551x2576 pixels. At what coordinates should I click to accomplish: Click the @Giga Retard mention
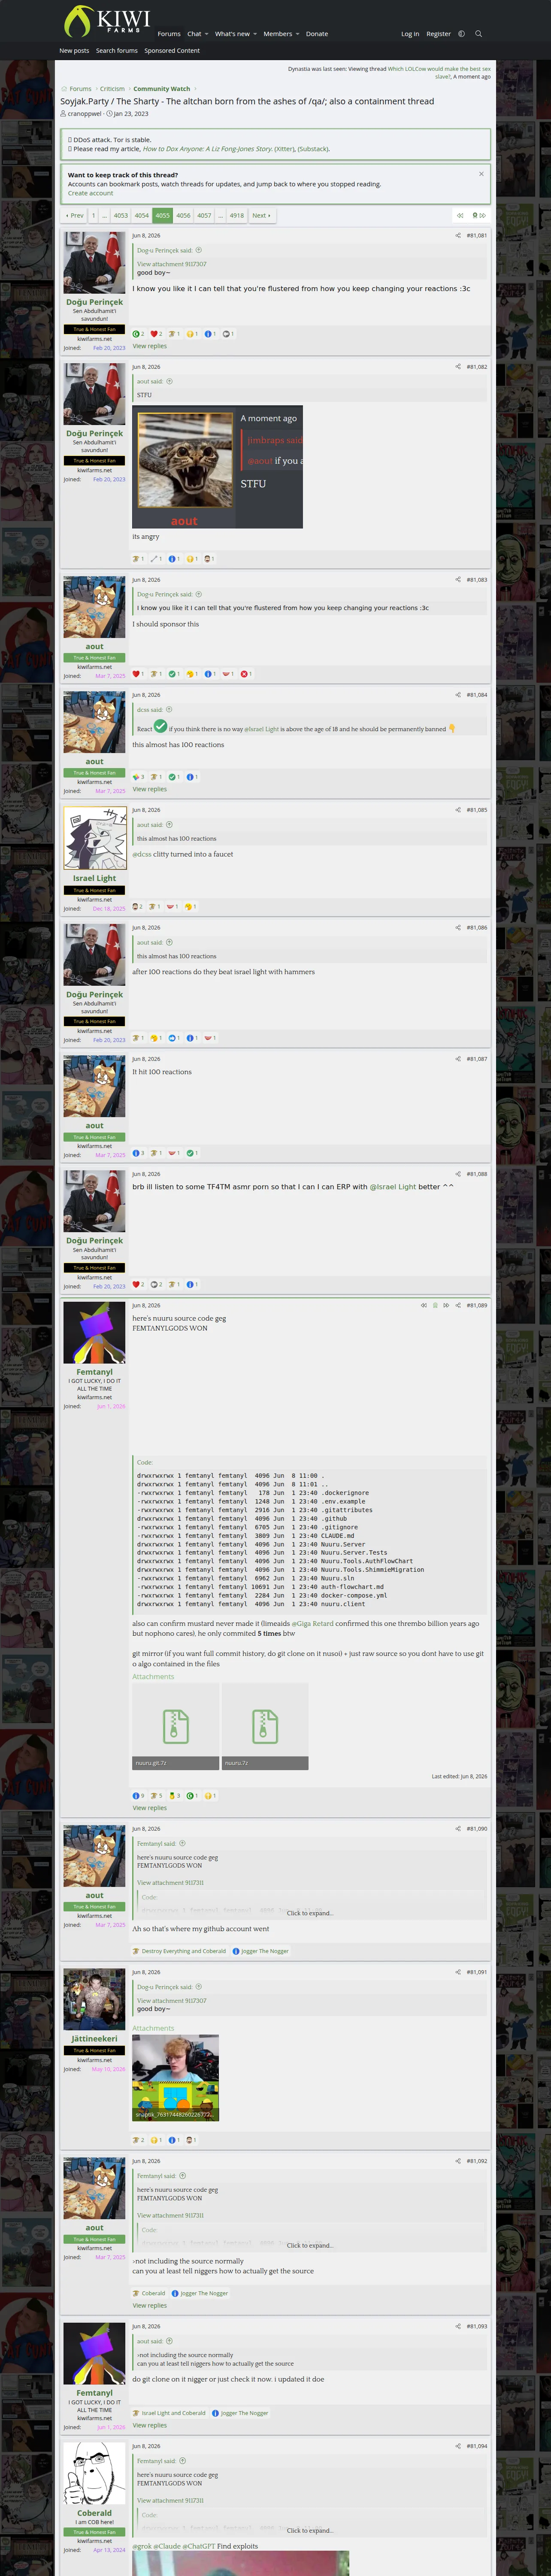click(313, 1624)
